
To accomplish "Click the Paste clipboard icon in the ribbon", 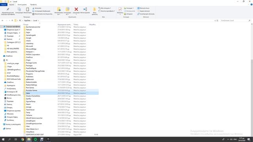I will click(x=28, y=9).
